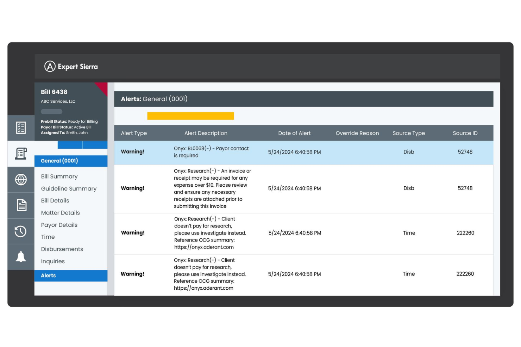Sort by Date of Alert column
This screenshot has height=347, width=521.
[294, 133]
